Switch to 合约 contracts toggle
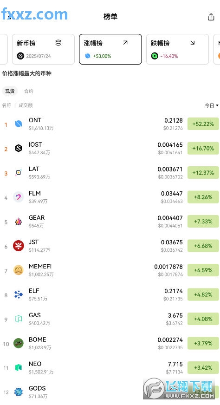Screen dimensions: 220x405 (x=29, y=91)
